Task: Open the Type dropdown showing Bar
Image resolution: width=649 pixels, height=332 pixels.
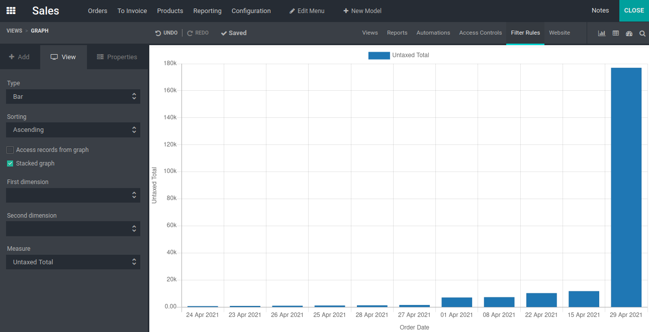Action: 73,96
